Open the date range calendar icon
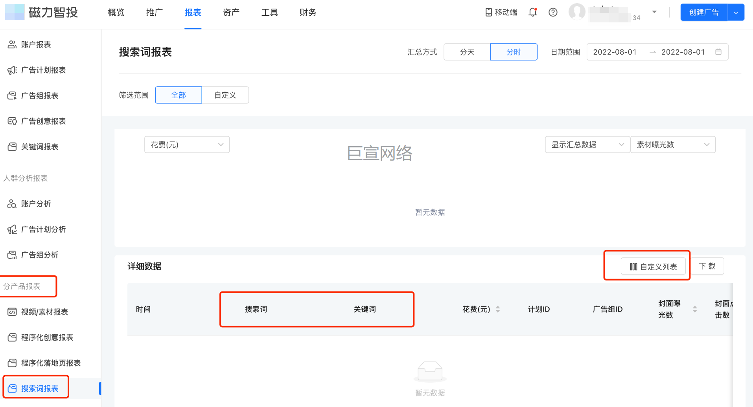This screenshot has height=407, width=753. click(x=718, y=51)
